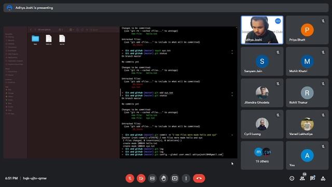Open the in-call chat panel
The width and height of the screenshot is (332, 187).
tap(312, 178)
